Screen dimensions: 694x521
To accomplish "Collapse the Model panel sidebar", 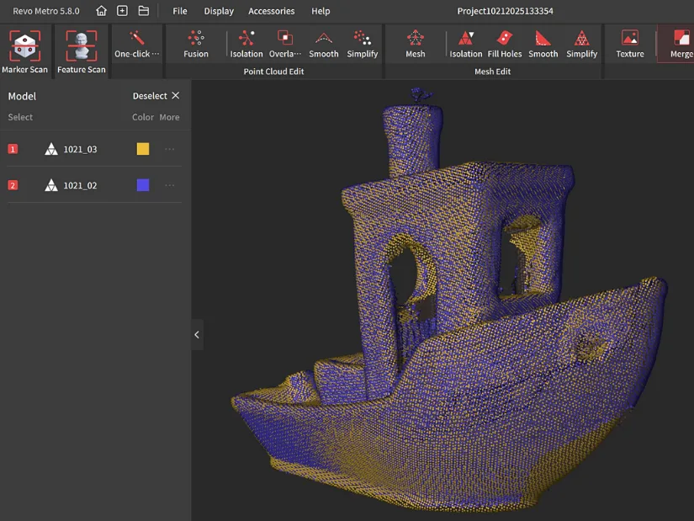I will 196,334.
